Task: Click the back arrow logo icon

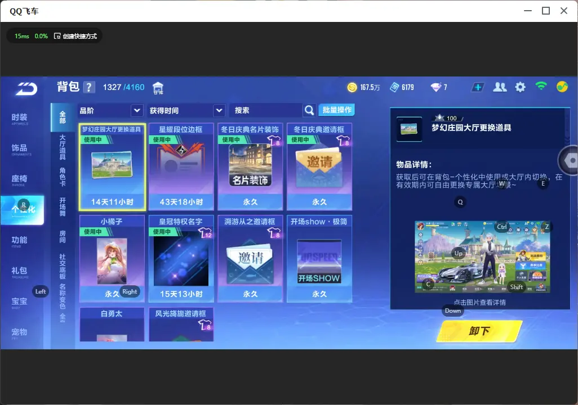Action: pyautogui.click(x=26, y=88)
